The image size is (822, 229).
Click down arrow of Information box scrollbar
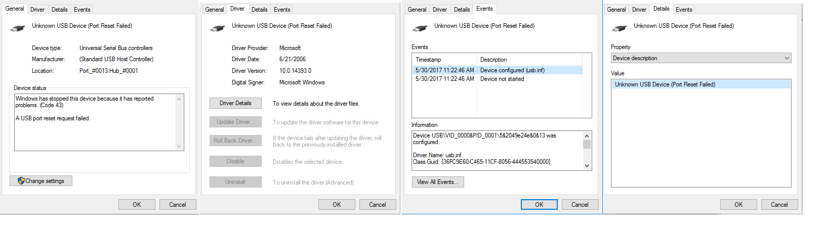pos(587,166)
